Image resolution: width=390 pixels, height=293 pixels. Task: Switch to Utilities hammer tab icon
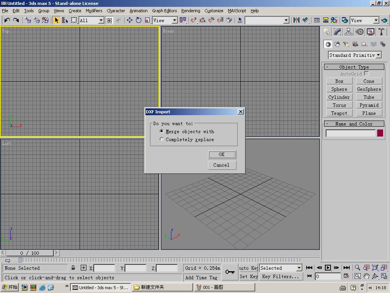381,32
